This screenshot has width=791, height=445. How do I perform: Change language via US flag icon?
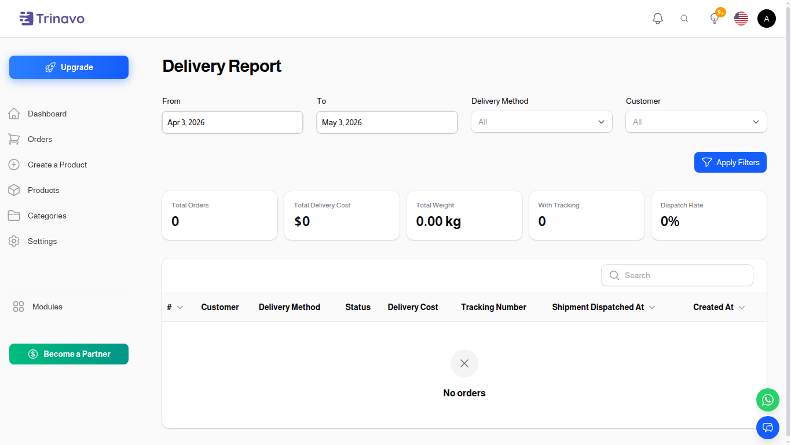[x=741, y=19]
